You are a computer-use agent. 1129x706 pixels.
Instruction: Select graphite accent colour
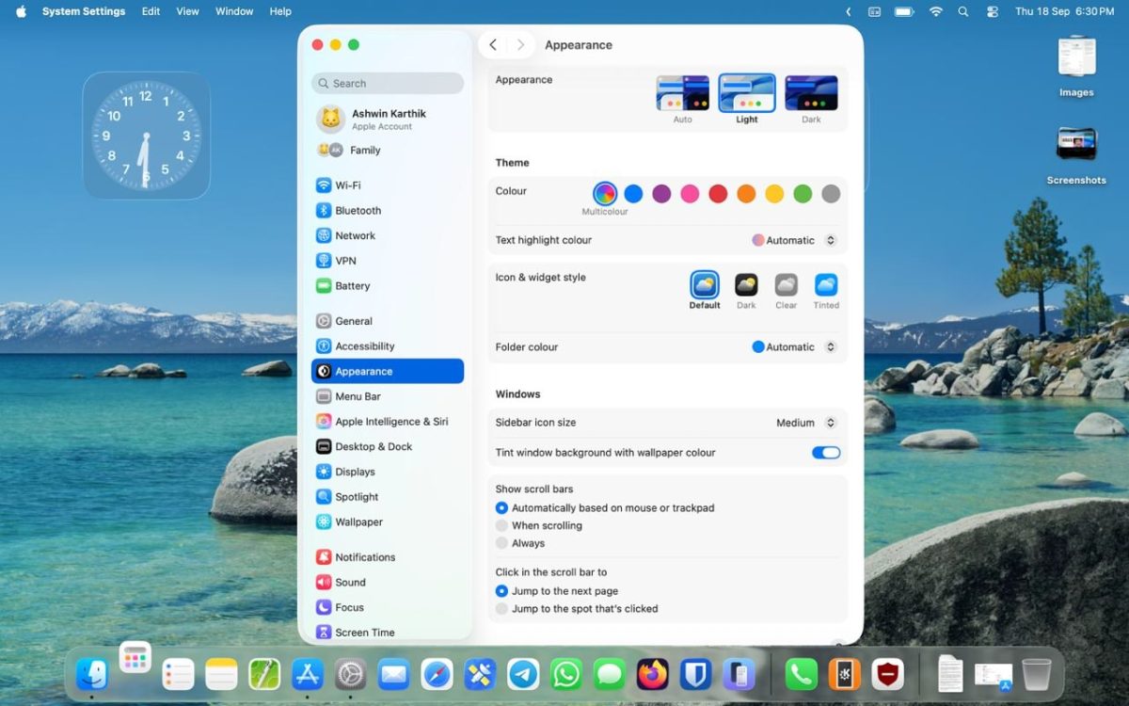[831, 194]
